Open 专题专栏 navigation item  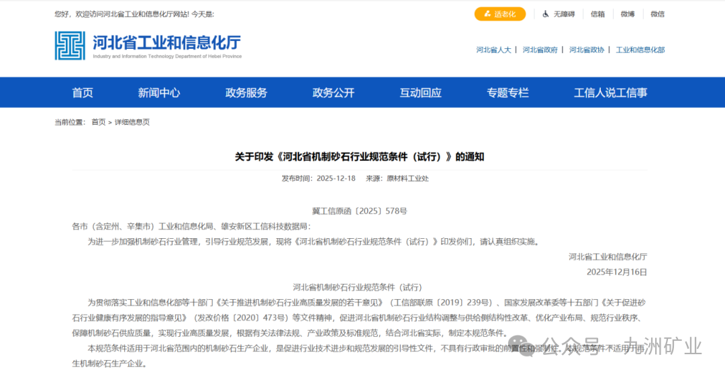point(507,93)
